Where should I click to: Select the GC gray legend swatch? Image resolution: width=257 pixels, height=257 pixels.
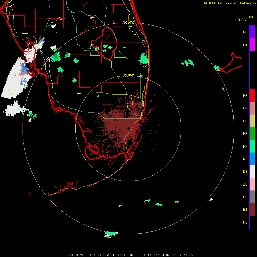(252, 197)
